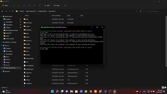Switch to details view layout icon

coord(163,87)
